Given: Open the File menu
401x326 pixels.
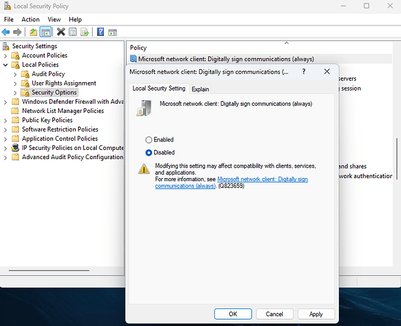Looking at the screenshot, I should pyautogui.click(x=8, y=20).
